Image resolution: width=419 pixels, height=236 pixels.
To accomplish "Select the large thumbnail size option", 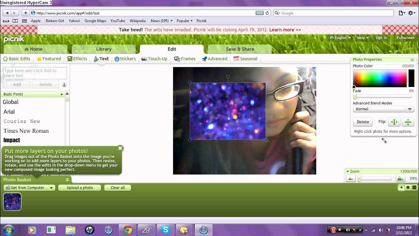I will tap(414, 188).
